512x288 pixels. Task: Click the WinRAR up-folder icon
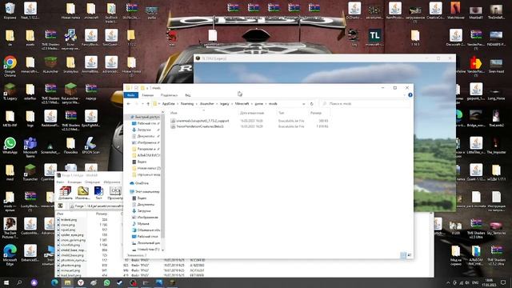pyautogui.click(x=61, y=206)
